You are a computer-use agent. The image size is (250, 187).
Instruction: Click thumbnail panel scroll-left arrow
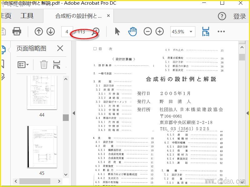click(x=16, y=181)
